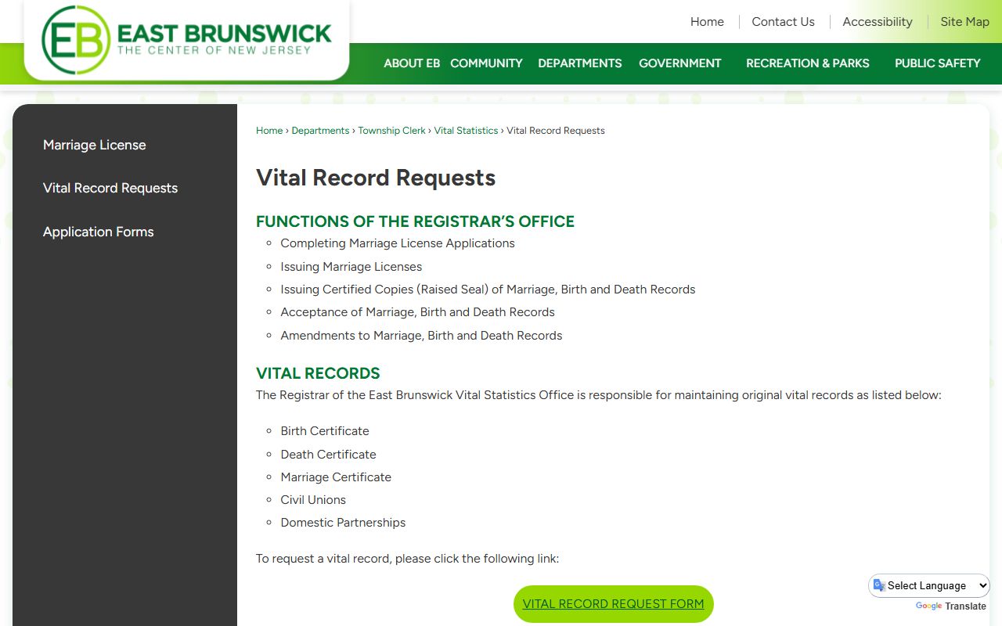Open the ABOUT EB menu

pyautogui.click(x=412, y=63)
